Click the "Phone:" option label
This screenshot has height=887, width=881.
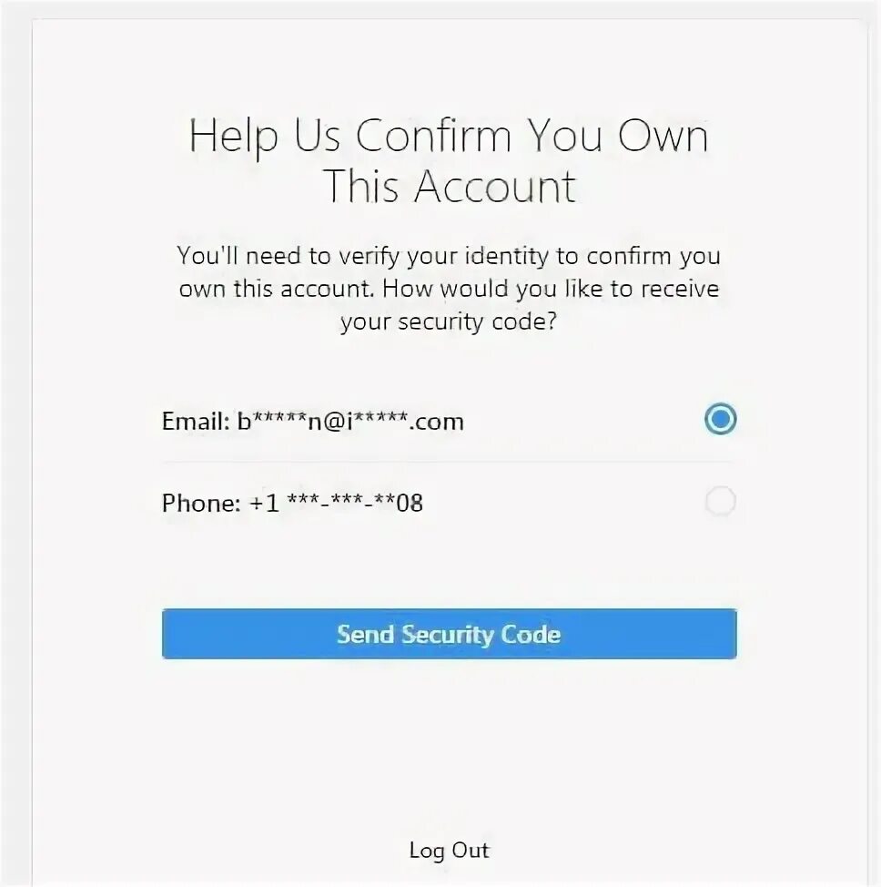click(201, 503)
